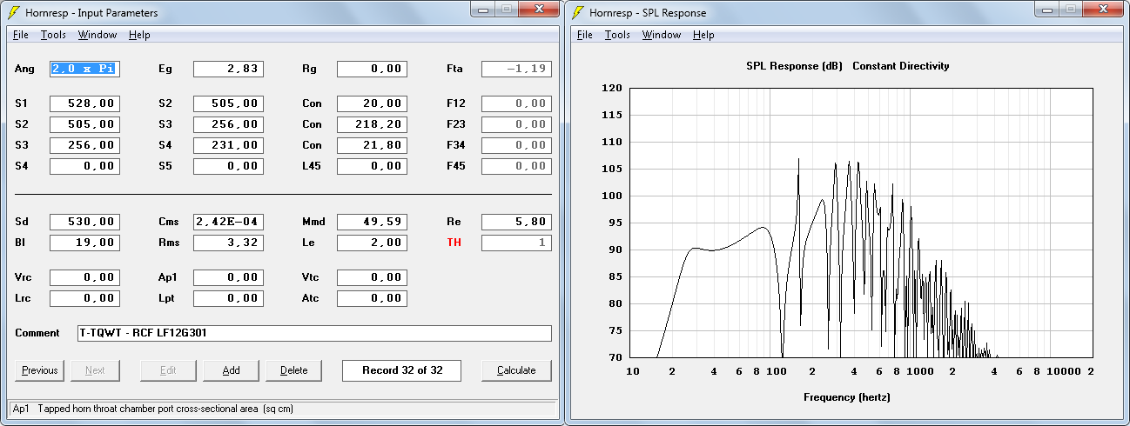1130x426 pixels.
Task: Click the F45 field
Action: coord(516,166)
